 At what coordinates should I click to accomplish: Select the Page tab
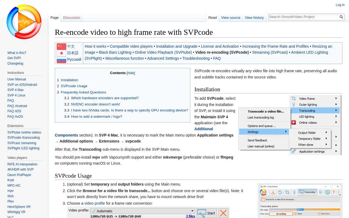(x=55, y=18)
